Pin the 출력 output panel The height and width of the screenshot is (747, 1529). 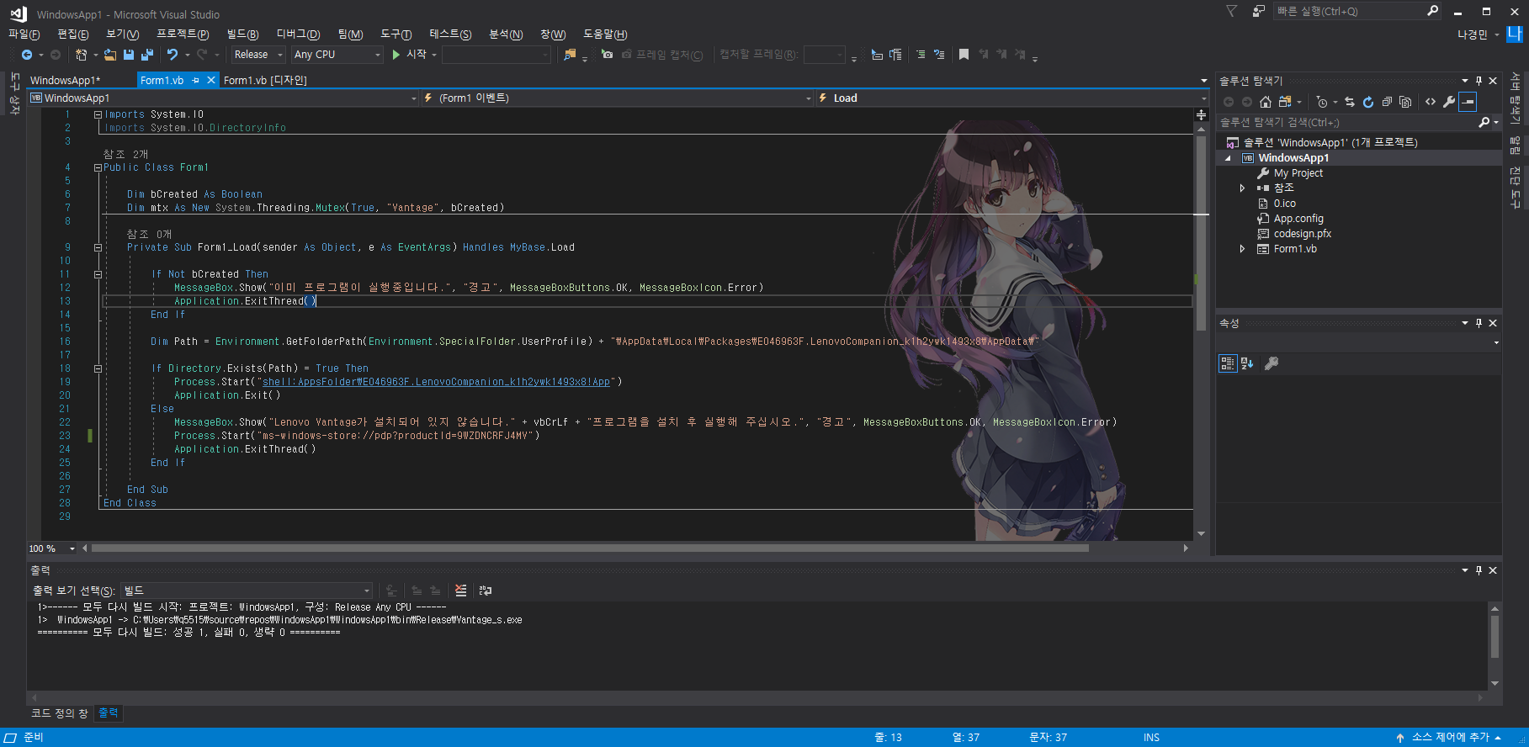tap(1479, 570)
